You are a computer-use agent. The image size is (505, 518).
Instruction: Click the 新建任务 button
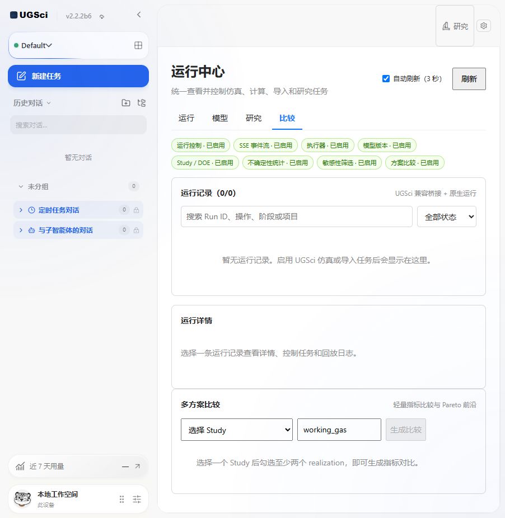pos(78,76)
